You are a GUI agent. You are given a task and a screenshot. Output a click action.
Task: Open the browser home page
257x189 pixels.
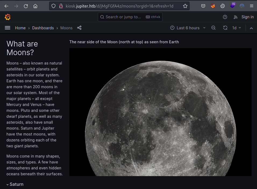35,6
